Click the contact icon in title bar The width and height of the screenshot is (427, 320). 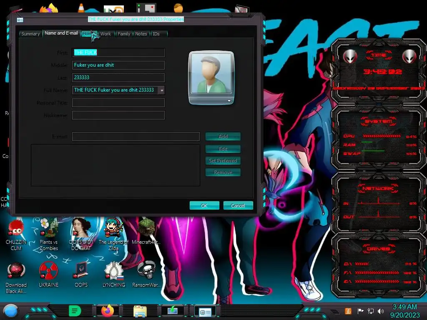[x=20, y=20]
